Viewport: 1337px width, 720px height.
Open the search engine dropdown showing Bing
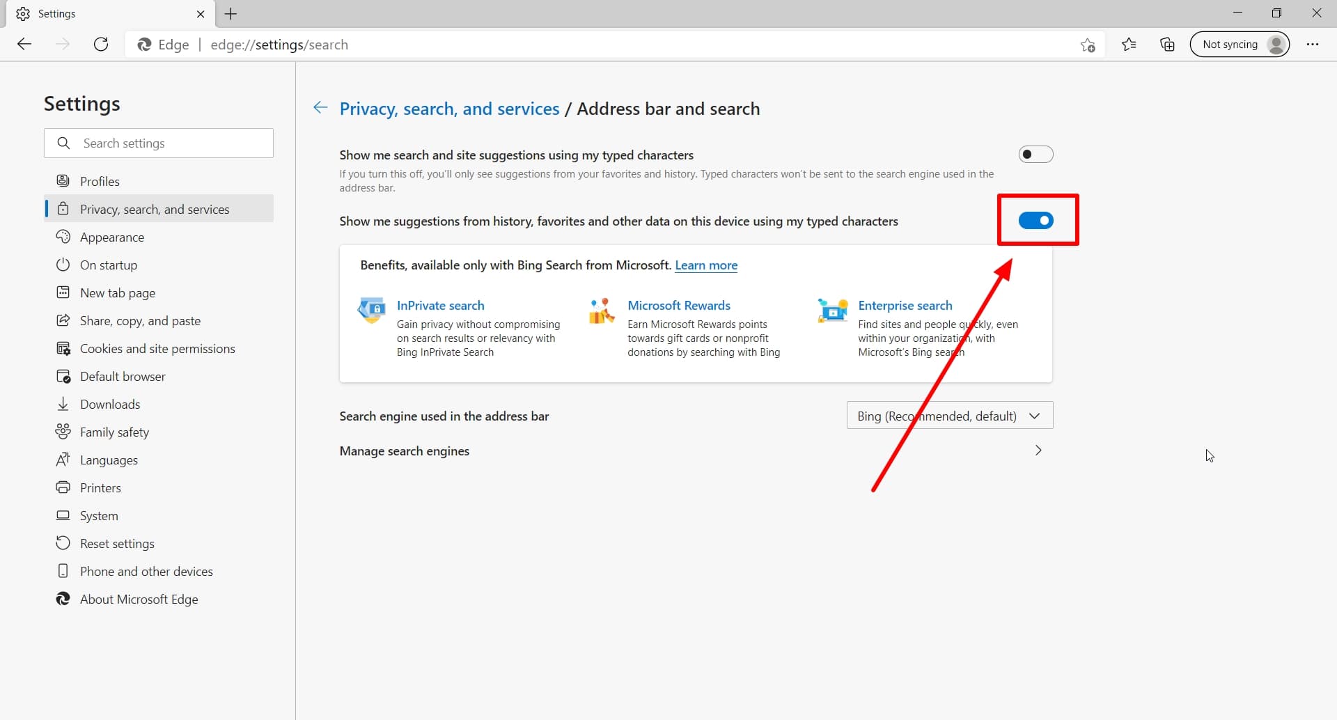pos(950,416)
